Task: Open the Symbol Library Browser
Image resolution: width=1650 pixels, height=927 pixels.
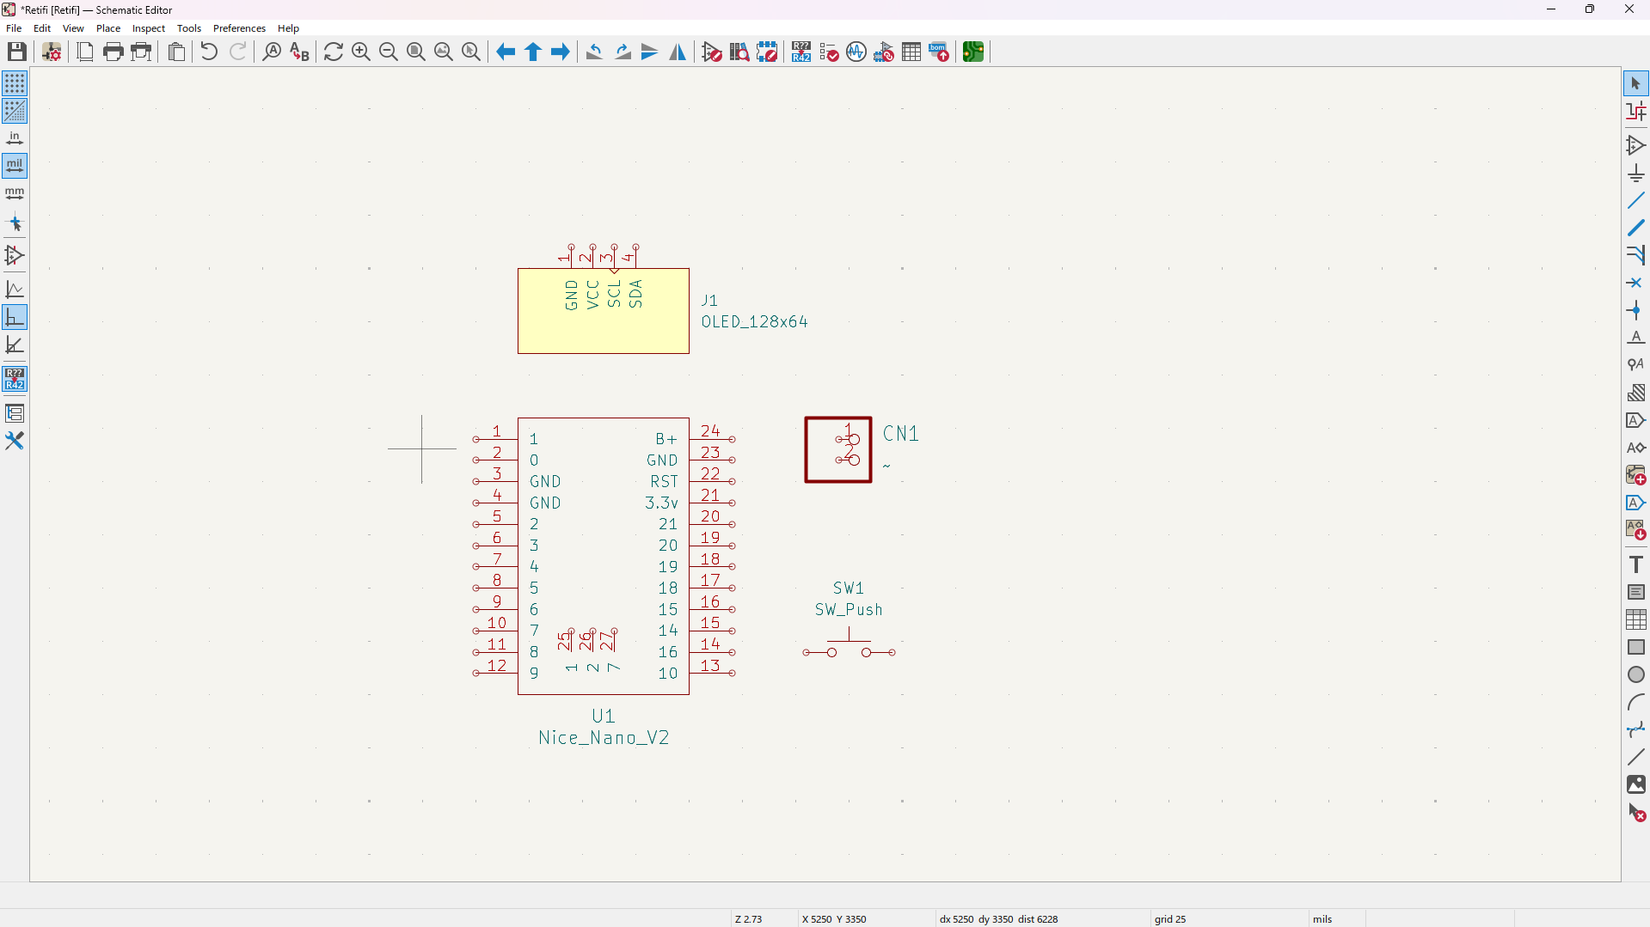Action: coord(739,52)
